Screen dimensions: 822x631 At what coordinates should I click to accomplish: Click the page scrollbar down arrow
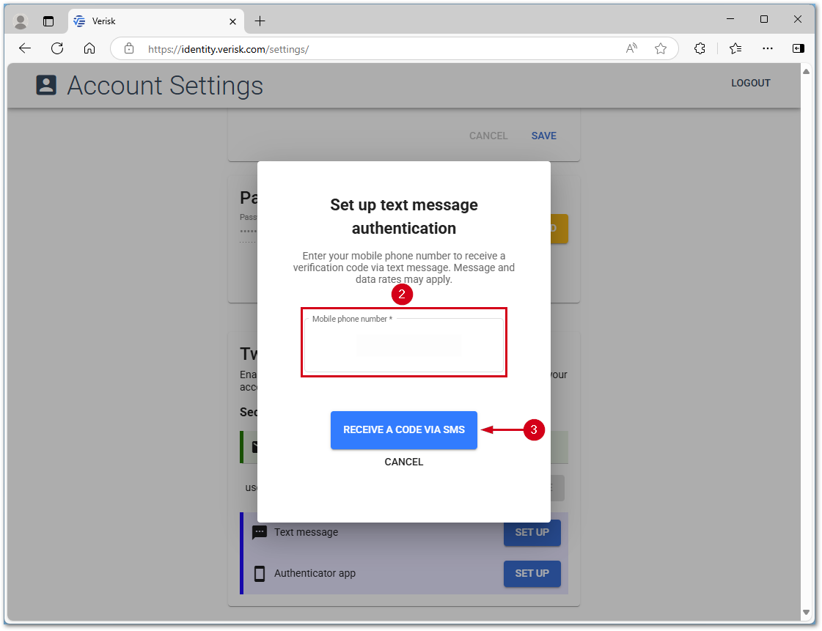[806, 612]
